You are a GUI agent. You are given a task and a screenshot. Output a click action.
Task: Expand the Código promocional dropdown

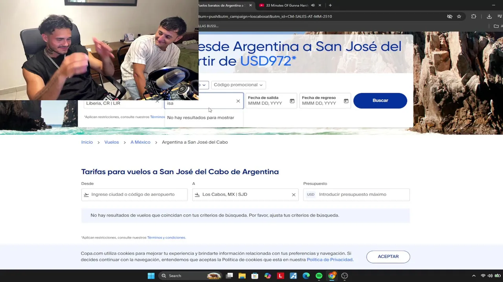click(238, 85)
